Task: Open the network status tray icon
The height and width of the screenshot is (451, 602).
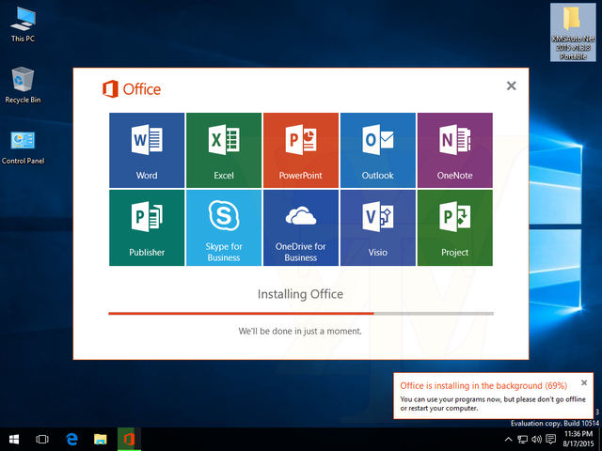Action: 522,440
